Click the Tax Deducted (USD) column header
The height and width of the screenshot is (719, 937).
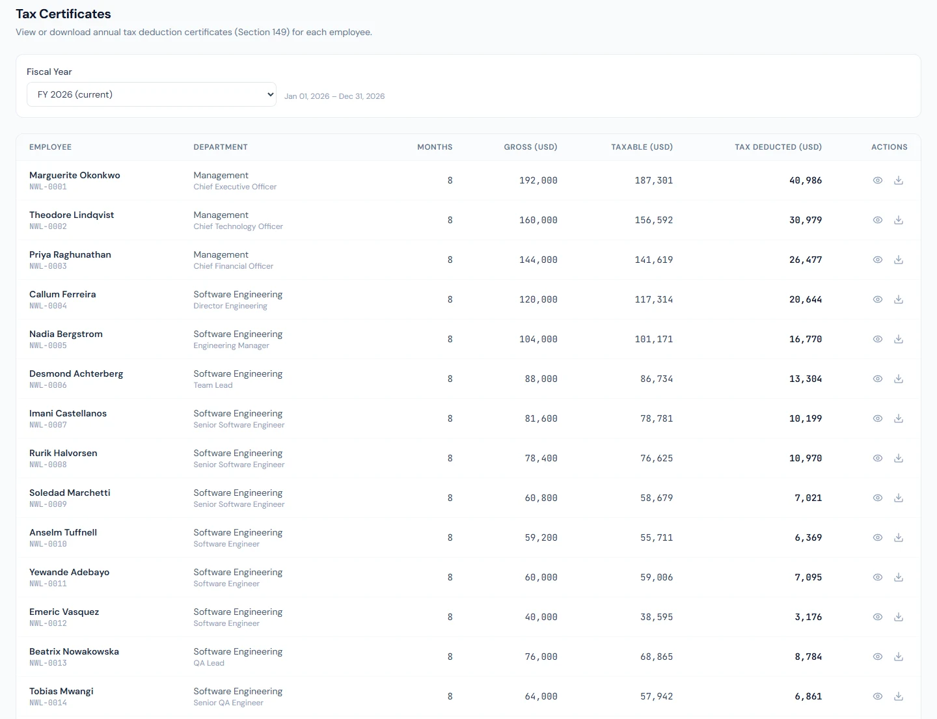[x=778, y=147]
